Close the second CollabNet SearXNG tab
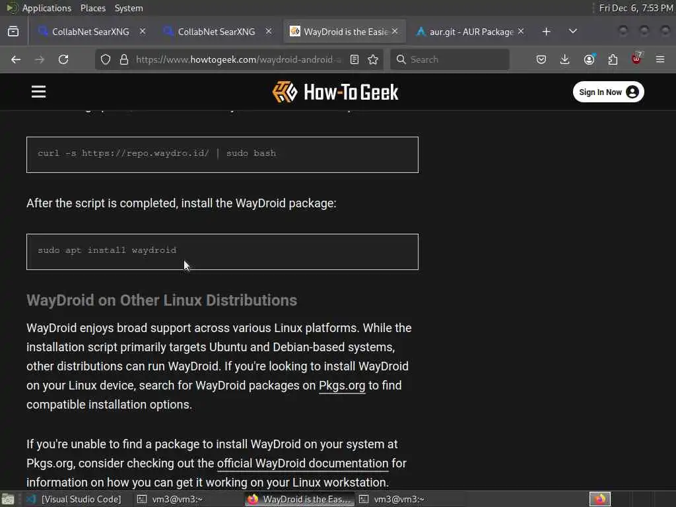Viewport: 676px width, 507px height. [269, 32]
